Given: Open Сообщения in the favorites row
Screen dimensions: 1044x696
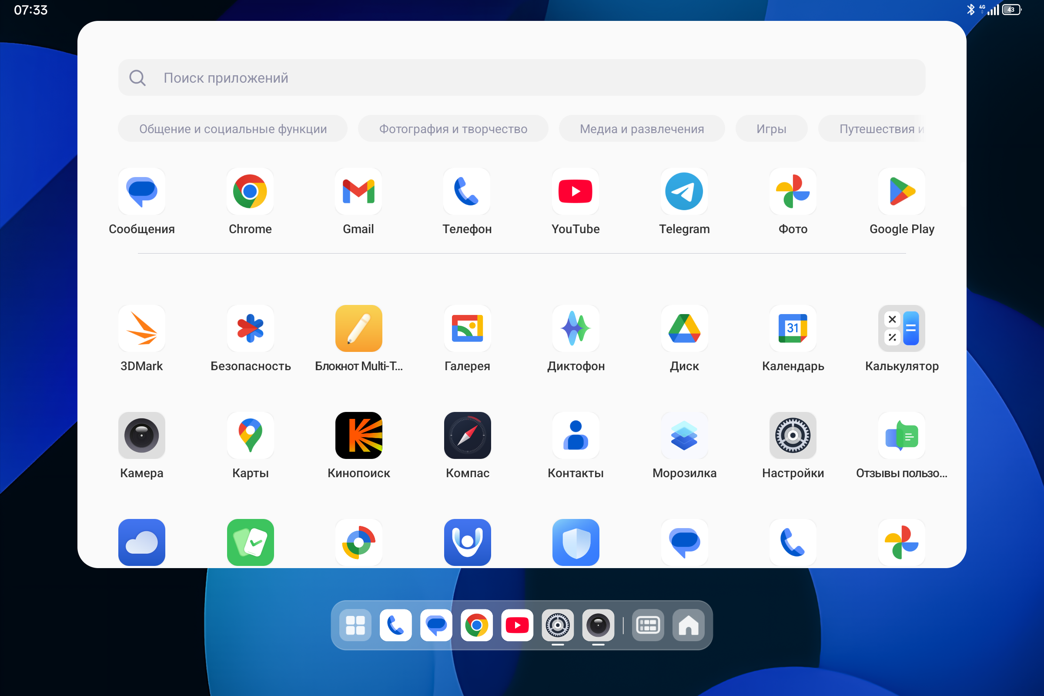Looking at the screenshot, I should tap(142, 191).
